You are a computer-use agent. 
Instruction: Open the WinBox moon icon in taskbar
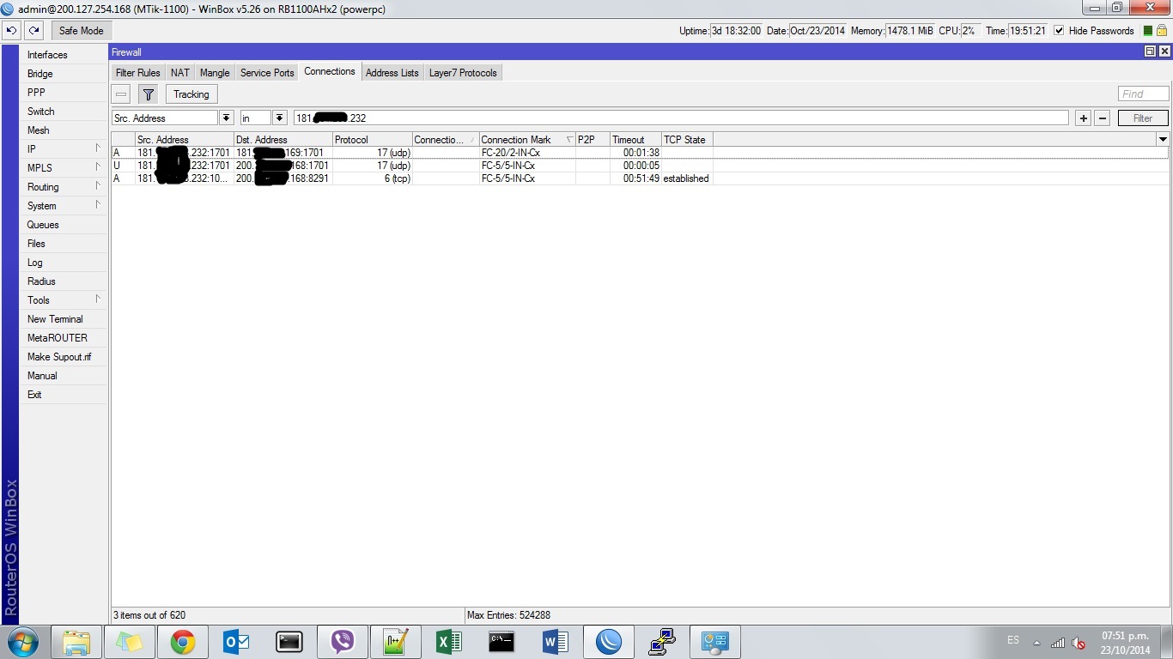pos(608,642)
